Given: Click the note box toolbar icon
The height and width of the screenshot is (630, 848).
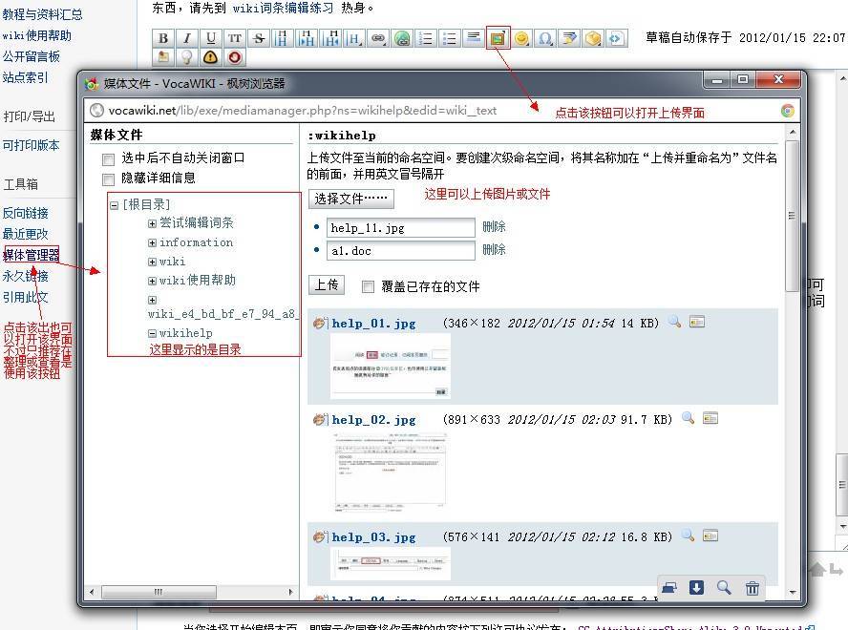Looking at the screenshot, I should pyautogui.click(x=163, y=56).
